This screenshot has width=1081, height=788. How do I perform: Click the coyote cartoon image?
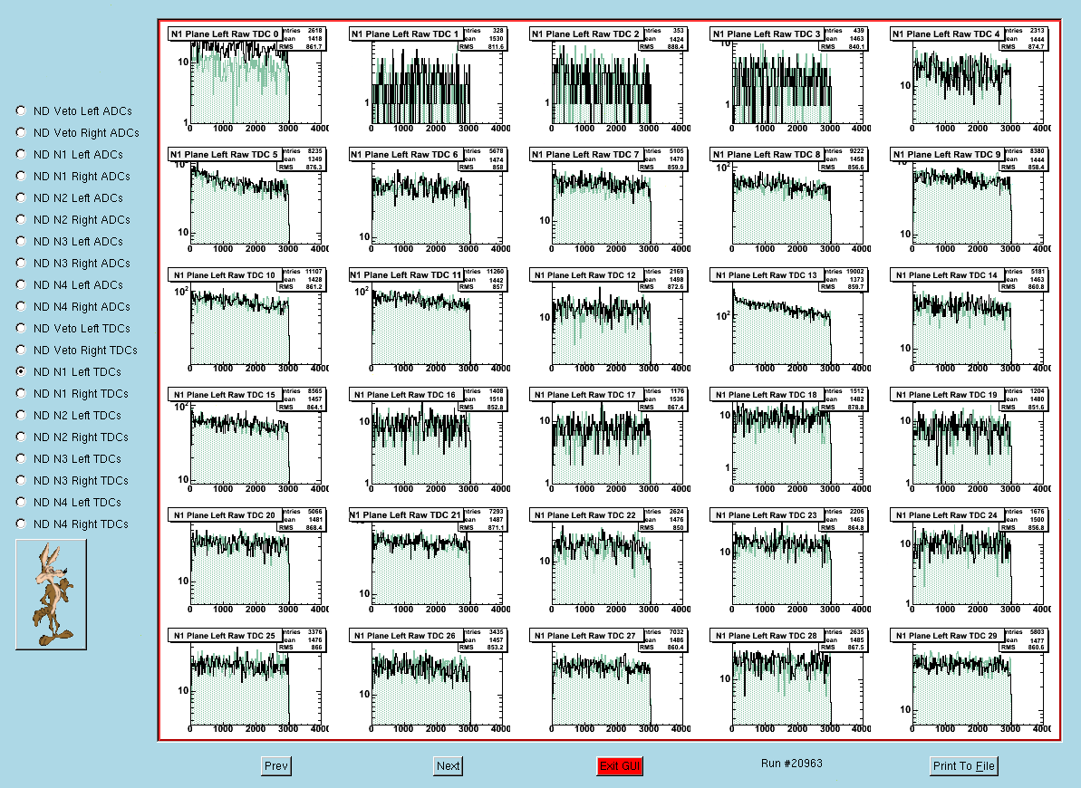[51, 594]
